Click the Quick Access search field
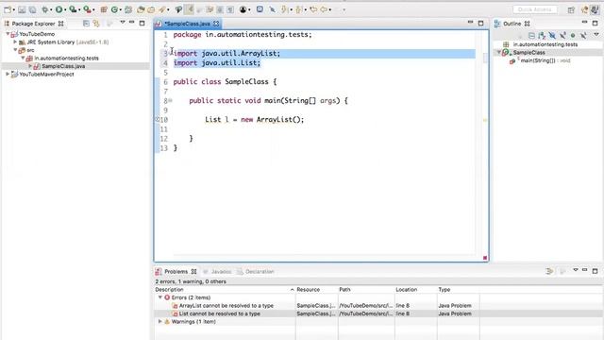Screen dimensions: 604x340 (x=535, y=9)
